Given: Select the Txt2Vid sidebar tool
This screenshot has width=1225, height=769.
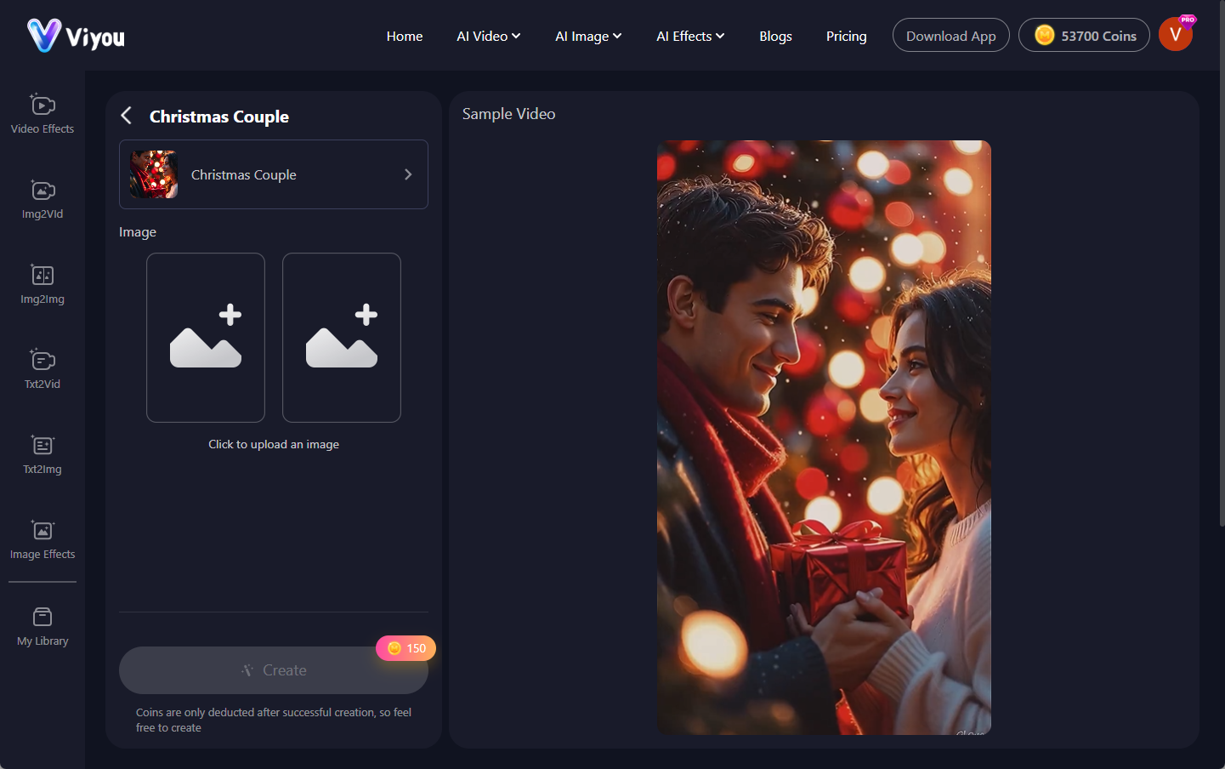Looking at the screenshot, I should click(x=43, y=369).
